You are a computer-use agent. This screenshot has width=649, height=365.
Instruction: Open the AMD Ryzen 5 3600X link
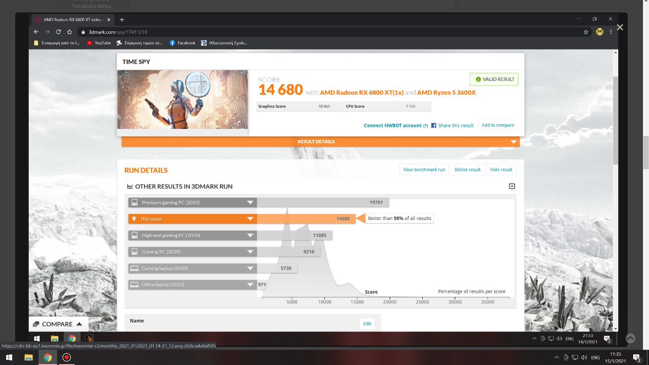click(x=446, y=92)
